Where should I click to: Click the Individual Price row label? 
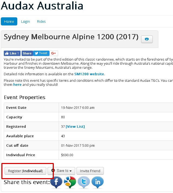click(x=21, y=155)
